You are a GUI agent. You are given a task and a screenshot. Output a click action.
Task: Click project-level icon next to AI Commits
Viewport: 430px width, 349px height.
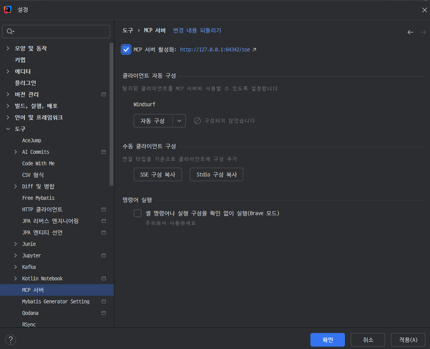tap(103, 152)
